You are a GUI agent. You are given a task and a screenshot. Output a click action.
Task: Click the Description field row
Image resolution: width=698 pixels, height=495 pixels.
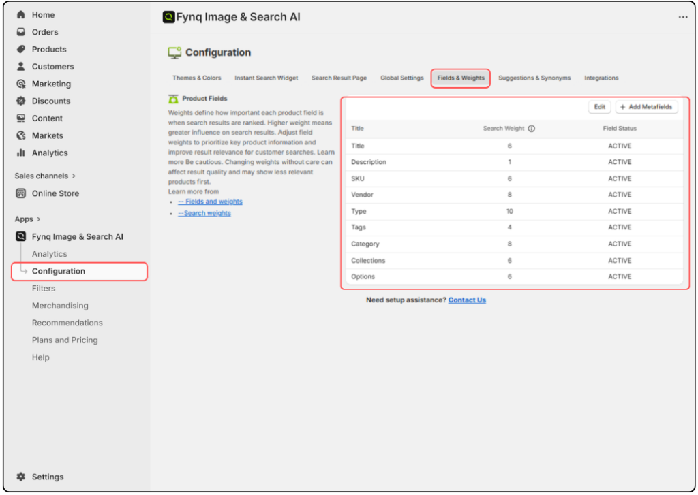pos(514,162)
